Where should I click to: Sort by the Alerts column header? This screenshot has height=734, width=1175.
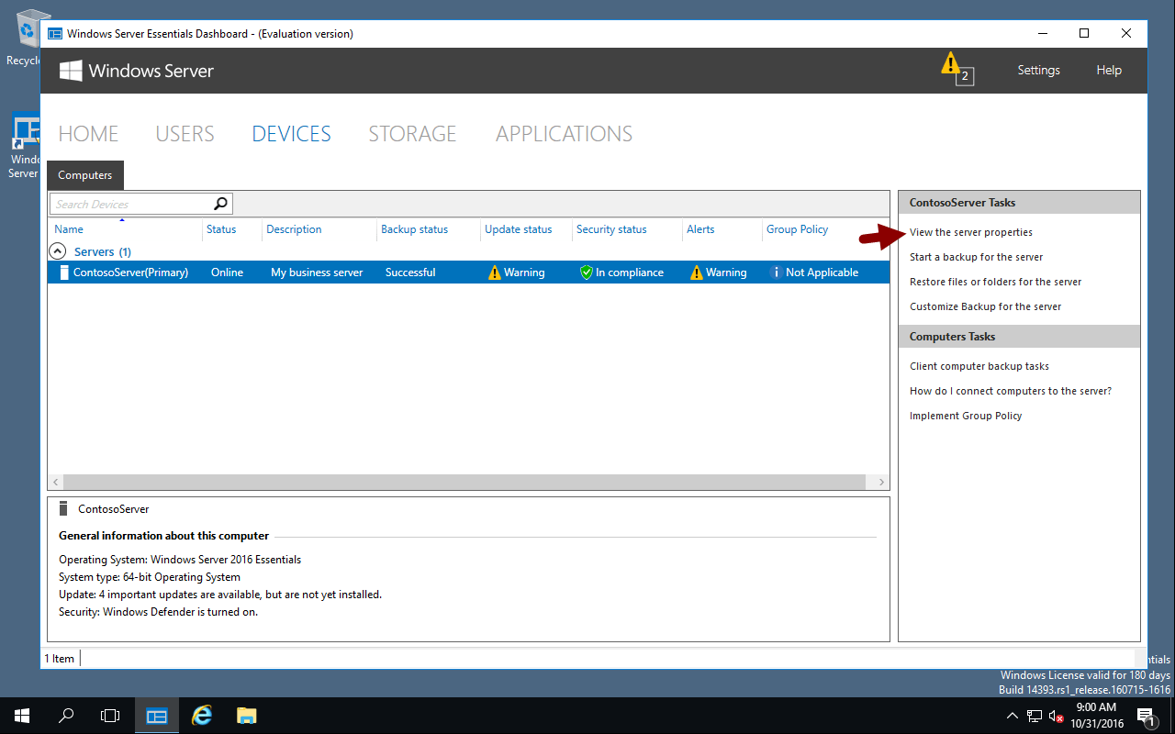tap(700, 229)
